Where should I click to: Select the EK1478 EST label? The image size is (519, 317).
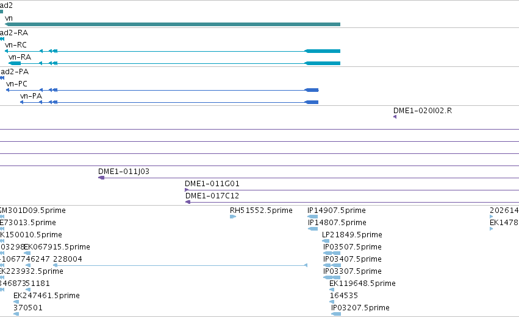pos(504,223)
